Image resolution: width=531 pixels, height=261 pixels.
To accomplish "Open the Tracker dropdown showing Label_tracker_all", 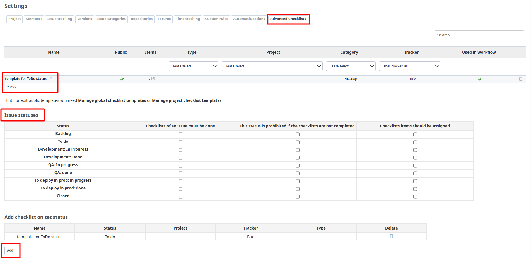I will tap(409, 66).
